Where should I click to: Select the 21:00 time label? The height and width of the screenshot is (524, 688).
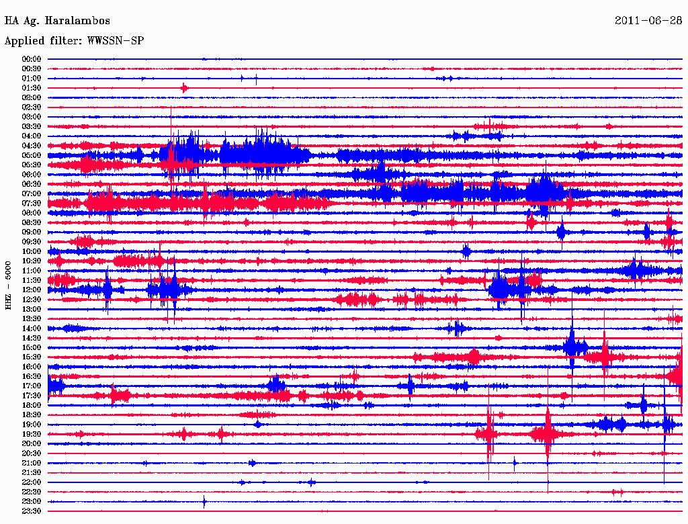click(32, 464)
